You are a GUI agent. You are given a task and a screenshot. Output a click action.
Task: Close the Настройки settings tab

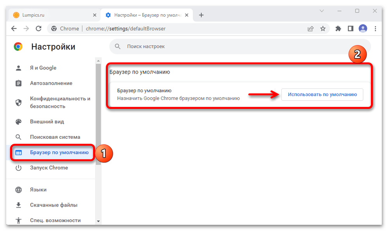pyautogui.click(x=187, y=15)
